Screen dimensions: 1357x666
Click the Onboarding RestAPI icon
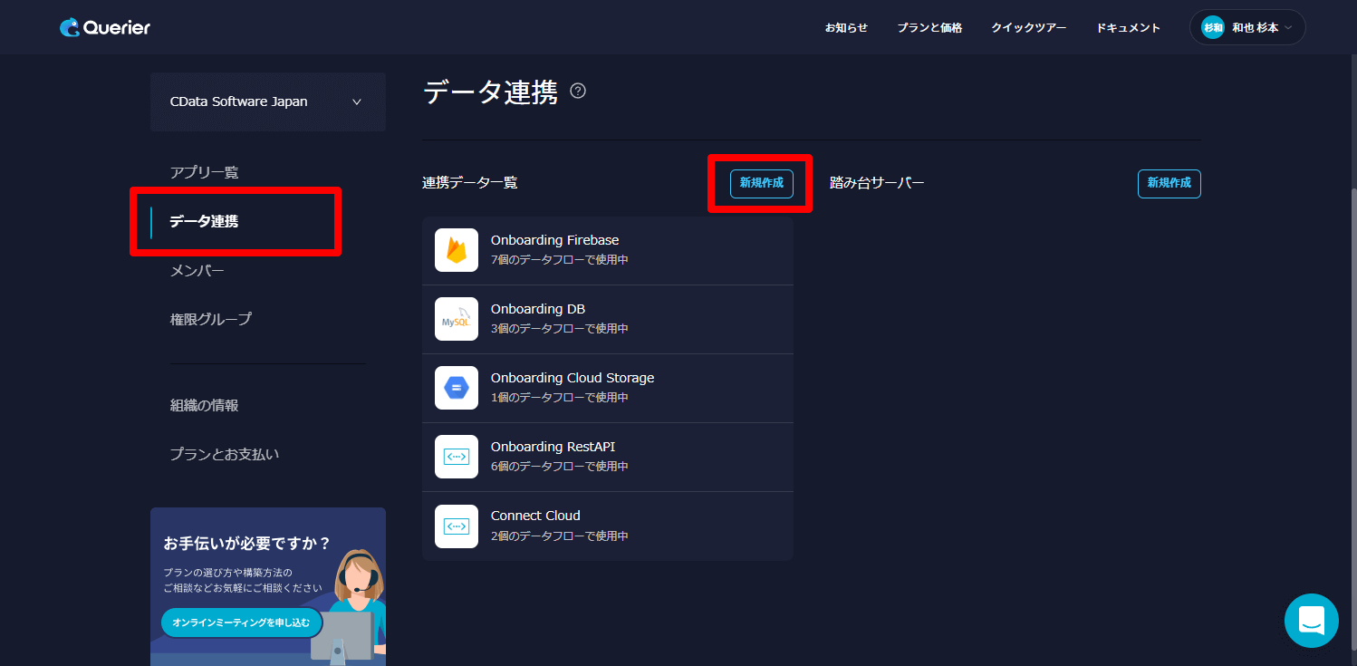[457, 457]
